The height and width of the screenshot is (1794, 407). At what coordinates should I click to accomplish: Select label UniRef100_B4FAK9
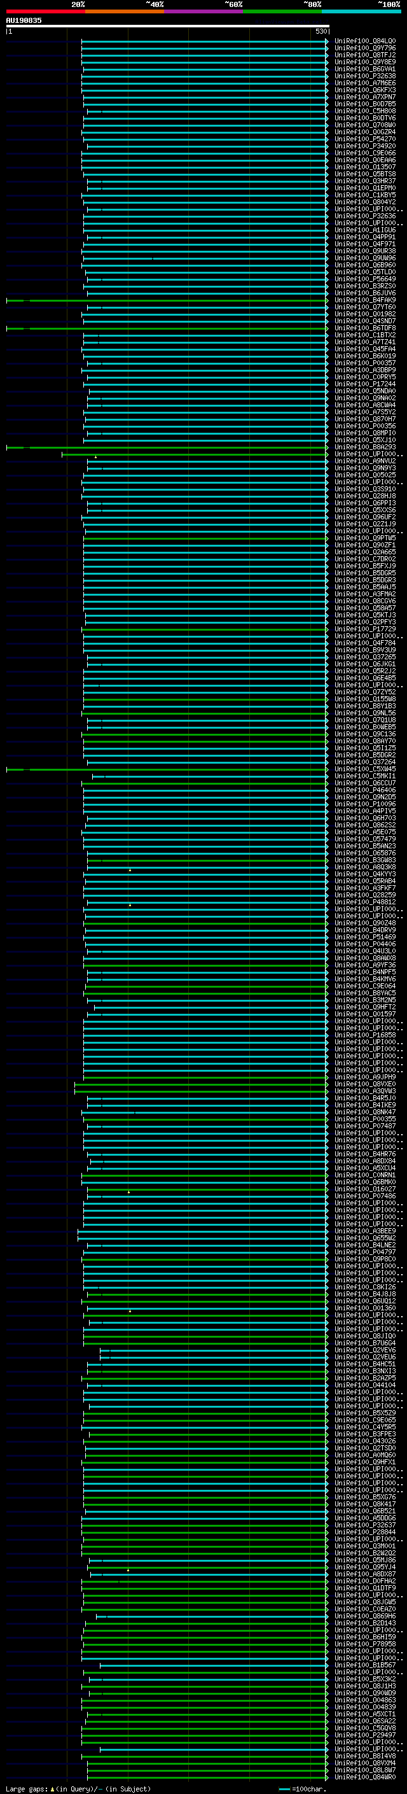click(365, 300)
